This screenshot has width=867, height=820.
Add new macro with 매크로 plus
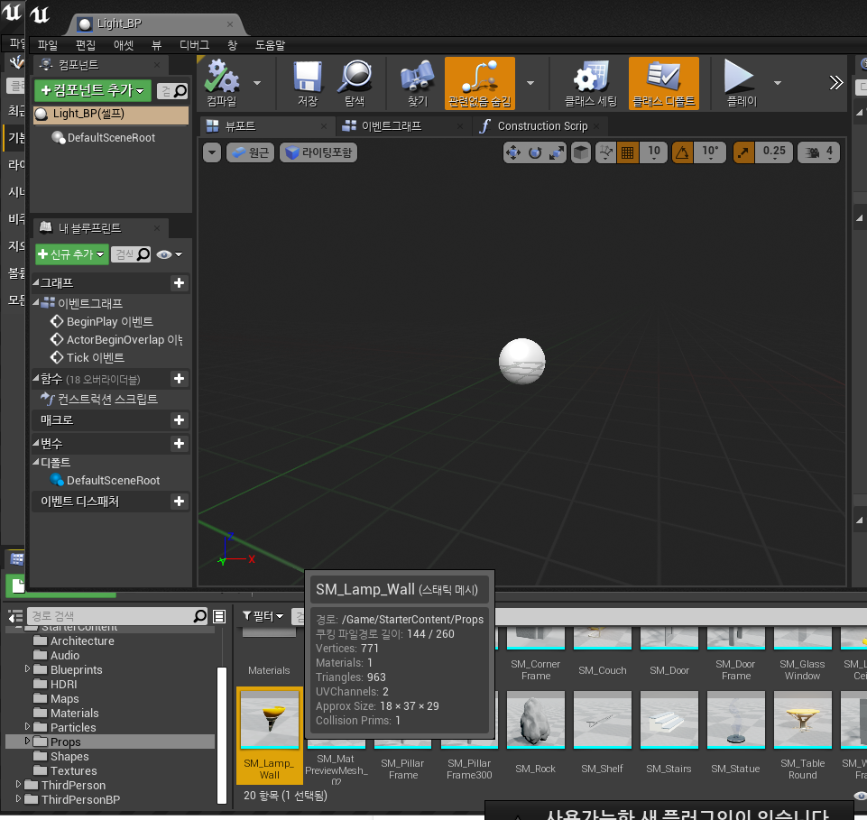coord(179,420)
